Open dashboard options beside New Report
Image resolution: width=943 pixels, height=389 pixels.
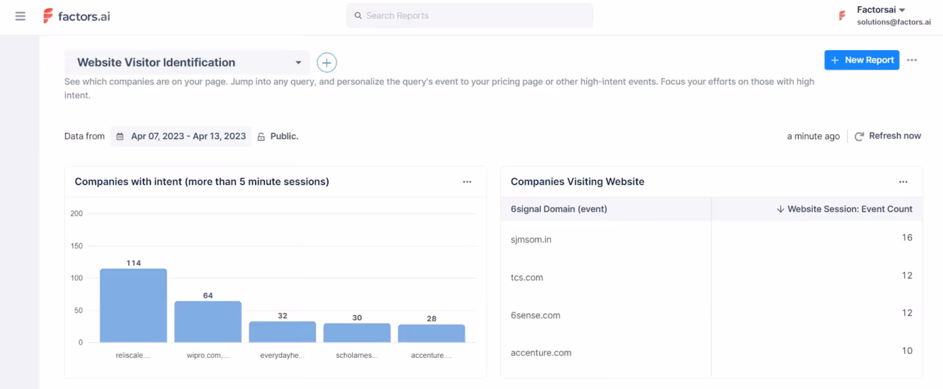[x=912, y=60]
